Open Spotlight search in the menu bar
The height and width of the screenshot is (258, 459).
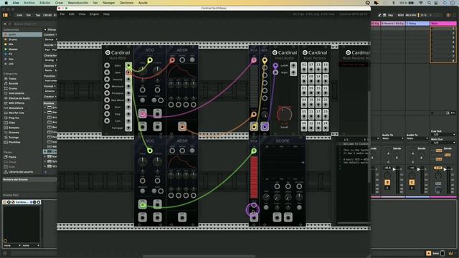click(x=429, y=3)
